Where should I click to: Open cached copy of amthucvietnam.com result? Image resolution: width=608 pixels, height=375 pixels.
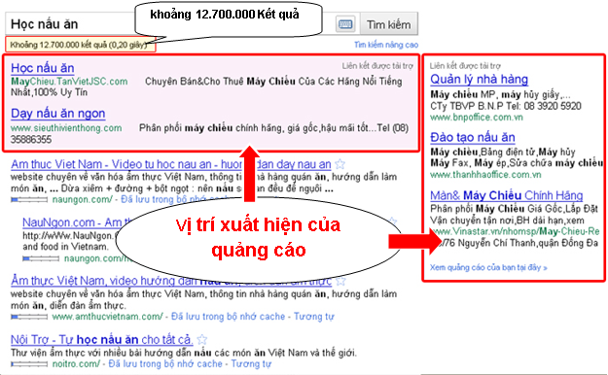coord(228,317)
